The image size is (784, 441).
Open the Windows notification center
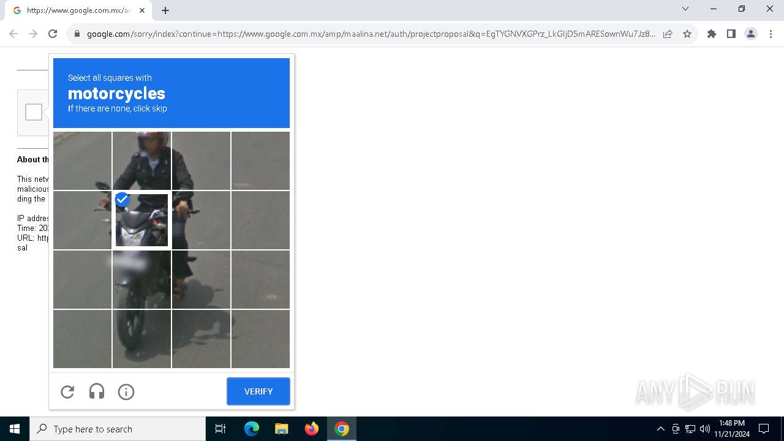click(x=764, y=429)
